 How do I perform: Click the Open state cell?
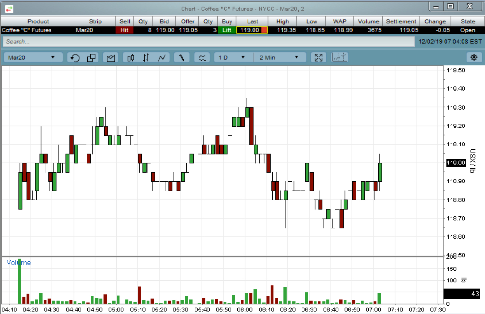point(467,30)
